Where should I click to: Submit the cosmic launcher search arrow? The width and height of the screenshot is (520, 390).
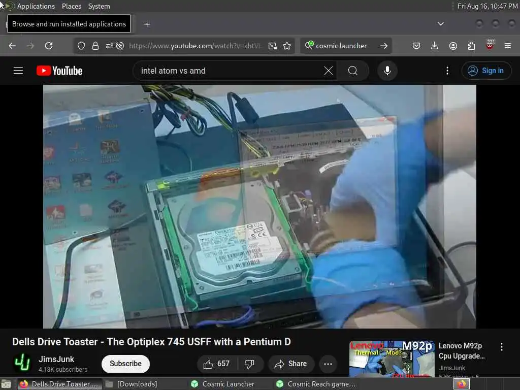(384, 46)
